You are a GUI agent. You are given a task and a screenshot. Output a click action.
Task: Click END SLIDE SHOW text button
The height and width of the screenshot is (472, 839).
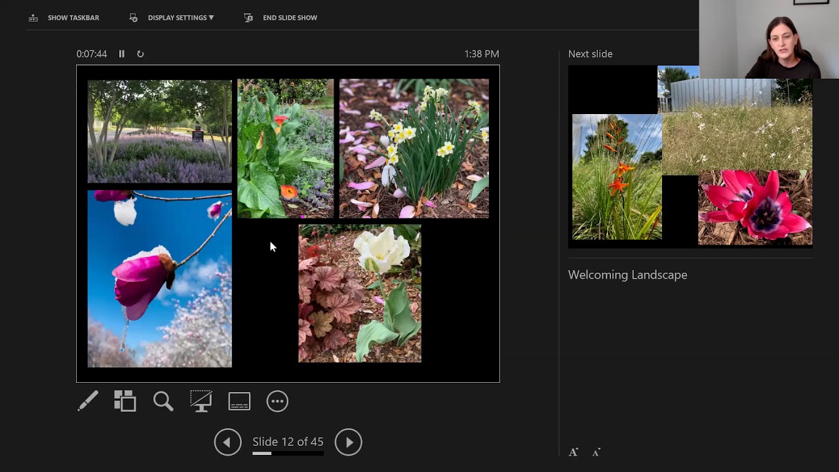[290, 18]
